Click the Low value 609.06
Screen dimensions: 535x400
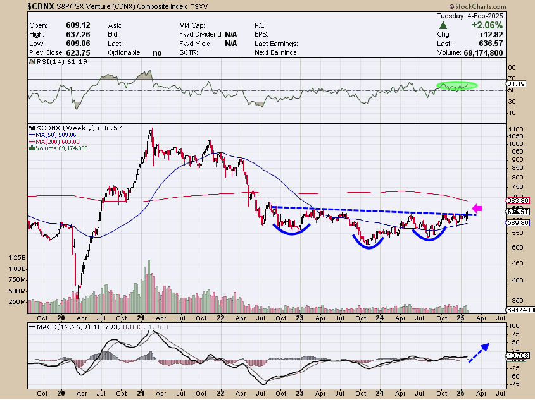(x=78, y=44)
